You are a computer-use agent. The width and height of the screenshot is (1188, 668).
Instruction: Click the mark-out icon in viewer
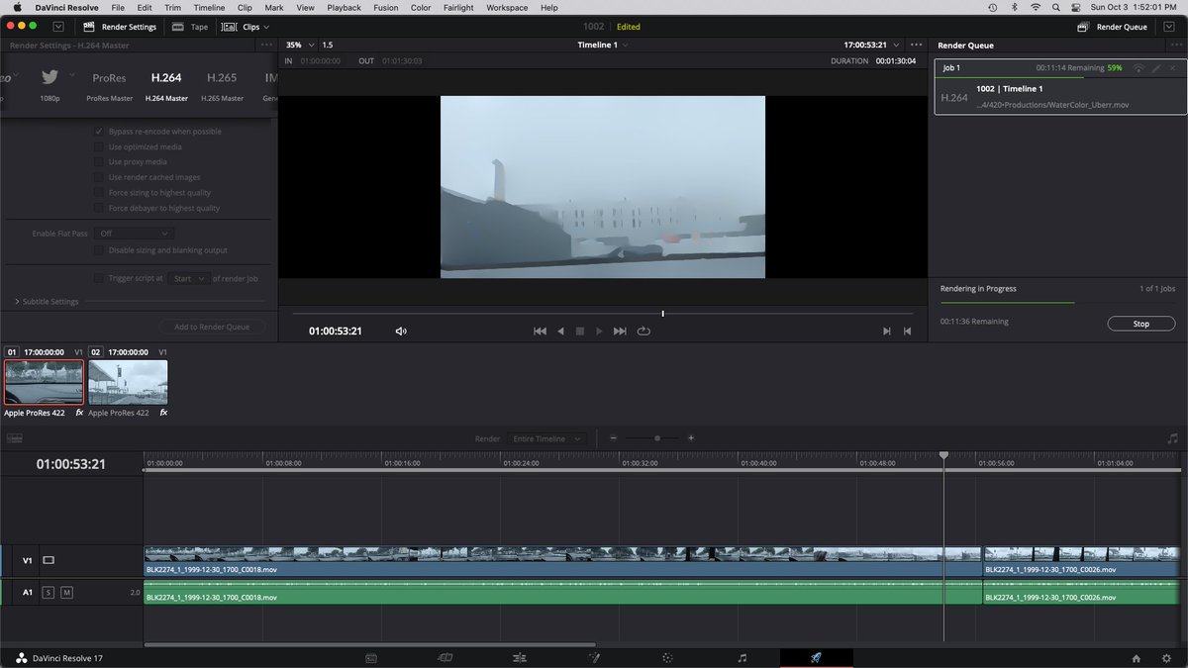[907, 332]
